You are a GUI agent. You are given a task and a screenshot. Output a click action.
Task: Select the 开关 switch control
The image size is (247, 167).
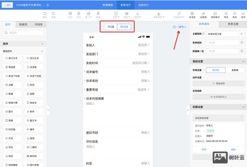[x=12, y=138]
